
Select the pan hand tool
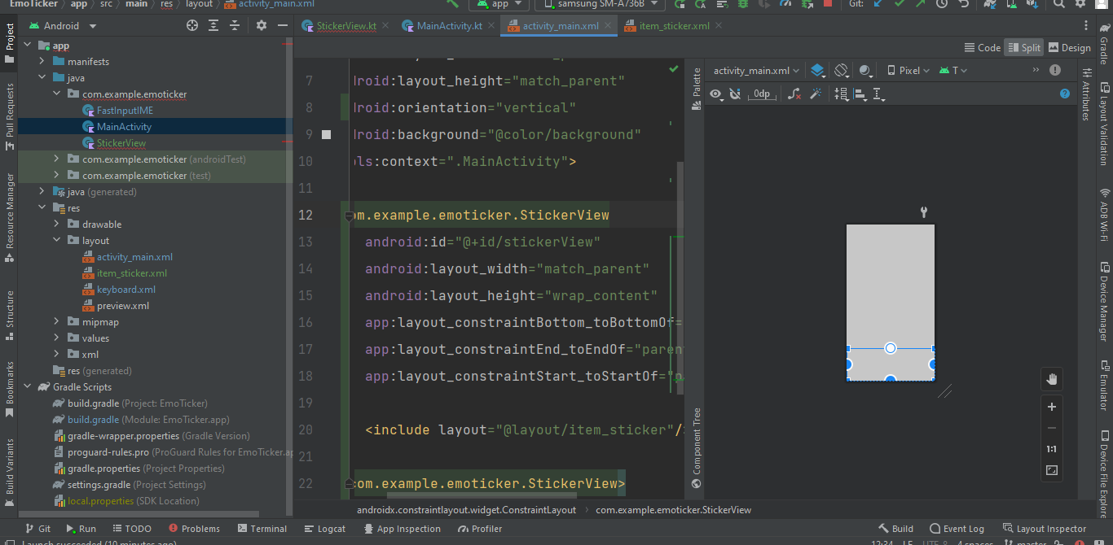click(1052, 379)
